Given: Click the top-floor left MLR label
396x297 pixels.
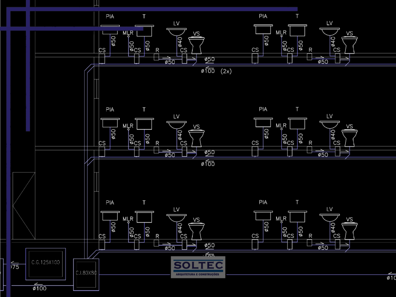Looking at the screenshot, I should 128,33.
